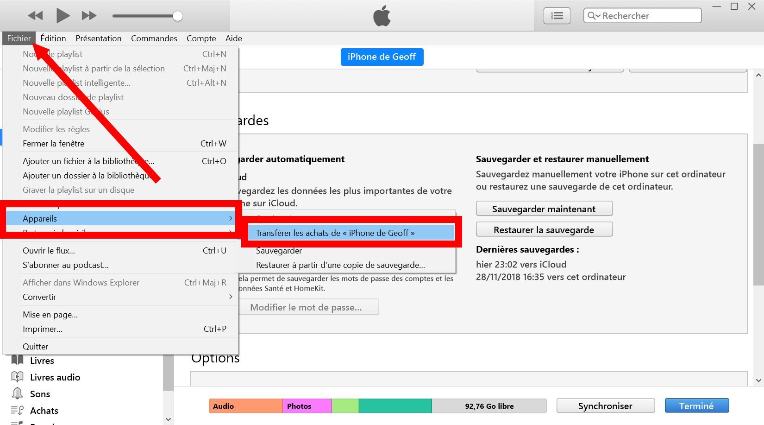Image resolution: width=764 pixels, height=425 pixels.
Task: Click the Rechercher search field
Action: pyautogui.click(x=642, y=16)
